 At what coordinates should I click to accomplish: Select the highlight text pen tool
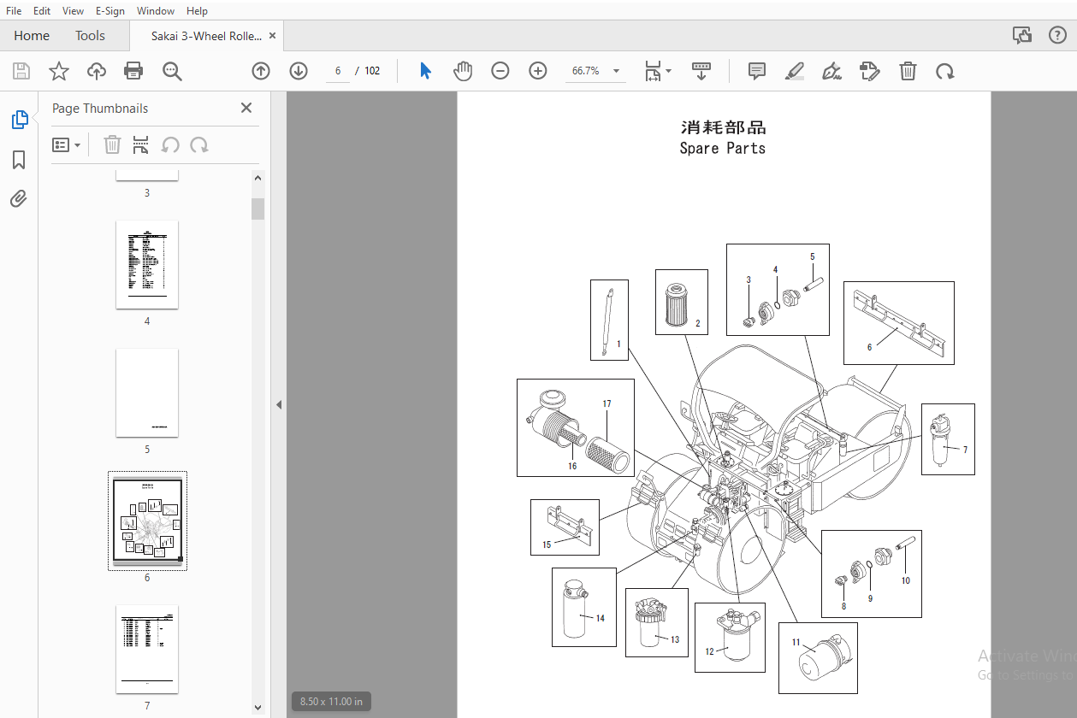(x=795, y=71)
